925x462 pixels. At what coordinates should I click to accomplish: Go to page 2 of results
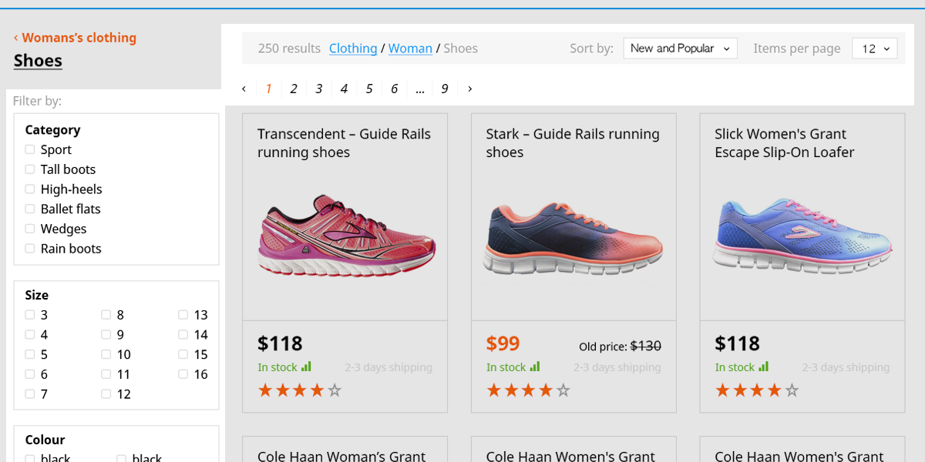coord(294,89)
